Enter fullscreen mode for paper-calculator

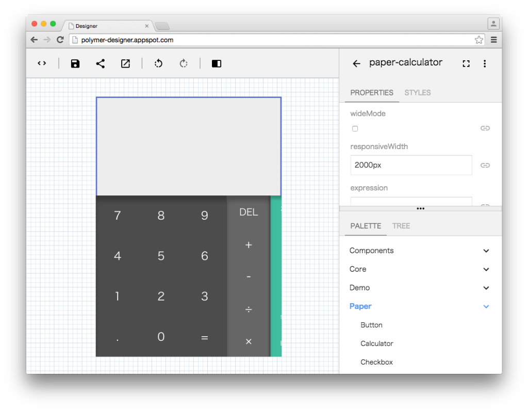[466, 63]
